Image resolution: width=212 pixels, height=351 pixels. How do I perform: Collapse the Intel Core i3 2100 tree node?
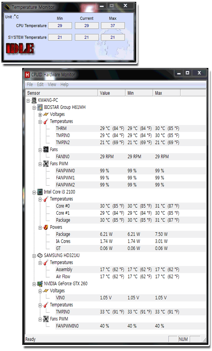pos(34,192)
